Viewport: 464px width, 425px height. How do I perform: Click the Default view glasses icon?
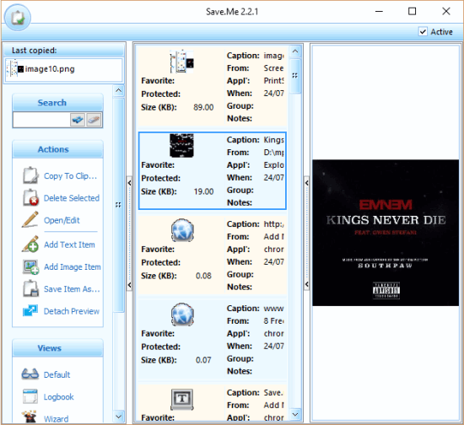coord(30,374)
